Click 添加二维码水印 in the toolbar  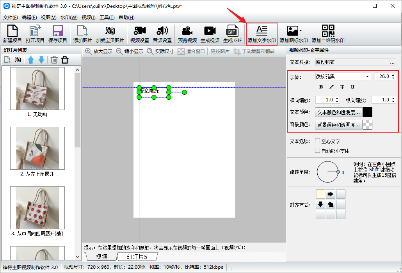[328, 34]
